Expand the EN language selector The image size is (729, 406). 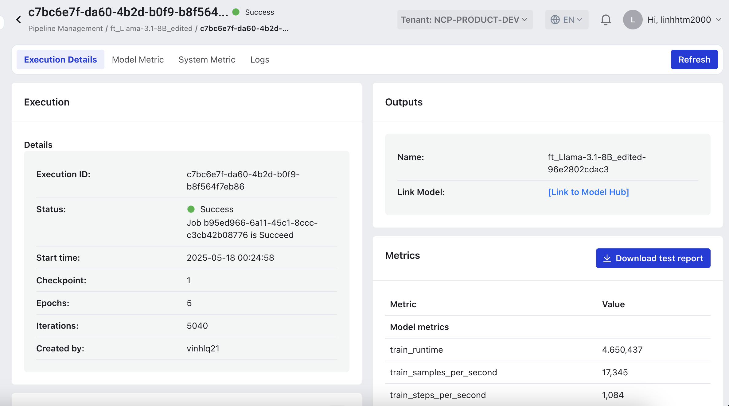point(567,20)
